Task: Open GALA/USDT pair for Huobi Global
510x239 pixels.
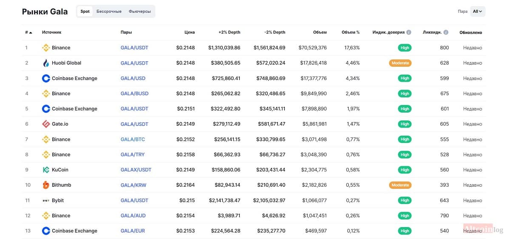Action: point(134,63)
